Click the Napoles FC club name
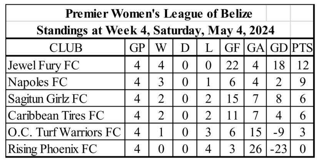 [37, 82]
